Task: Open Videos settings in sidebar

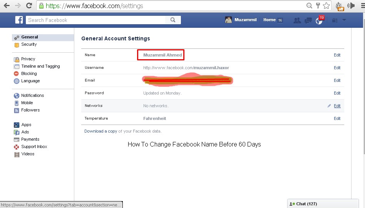Action: 28,154
